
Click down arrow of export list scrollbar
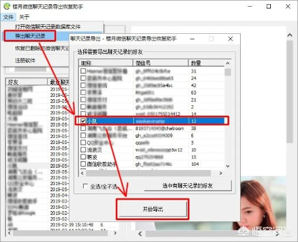coord(228,166)
